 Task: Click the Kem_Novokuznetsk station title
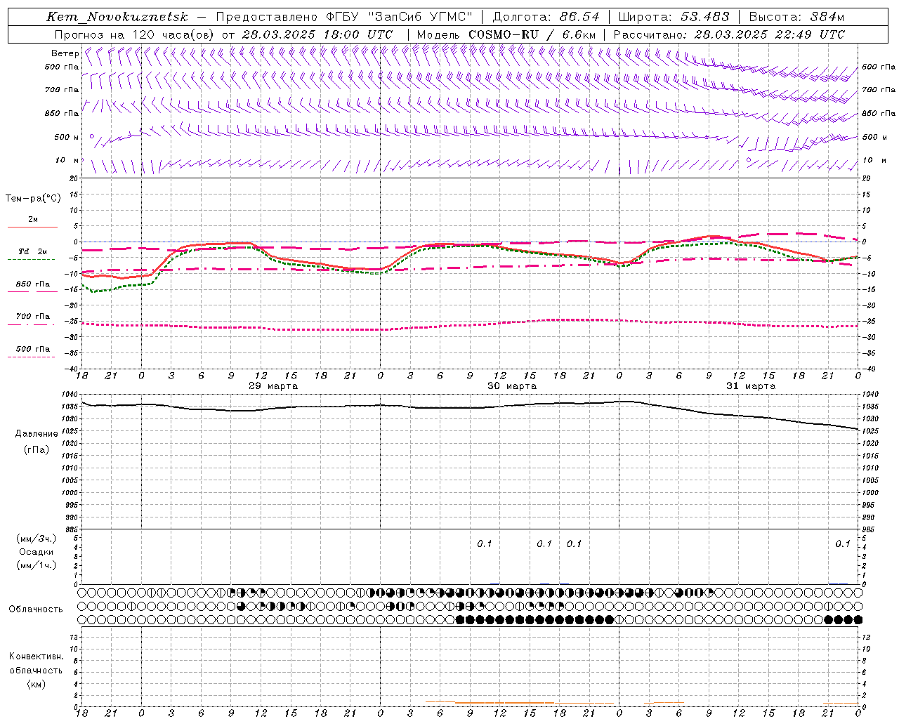tap(117, 17)
